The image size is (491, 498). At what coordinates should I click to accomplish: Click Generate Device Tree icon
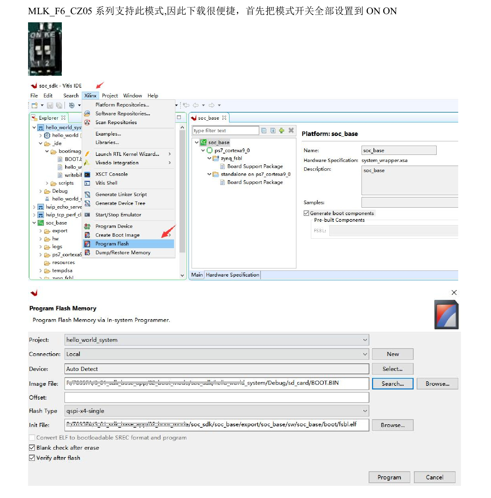87,203
